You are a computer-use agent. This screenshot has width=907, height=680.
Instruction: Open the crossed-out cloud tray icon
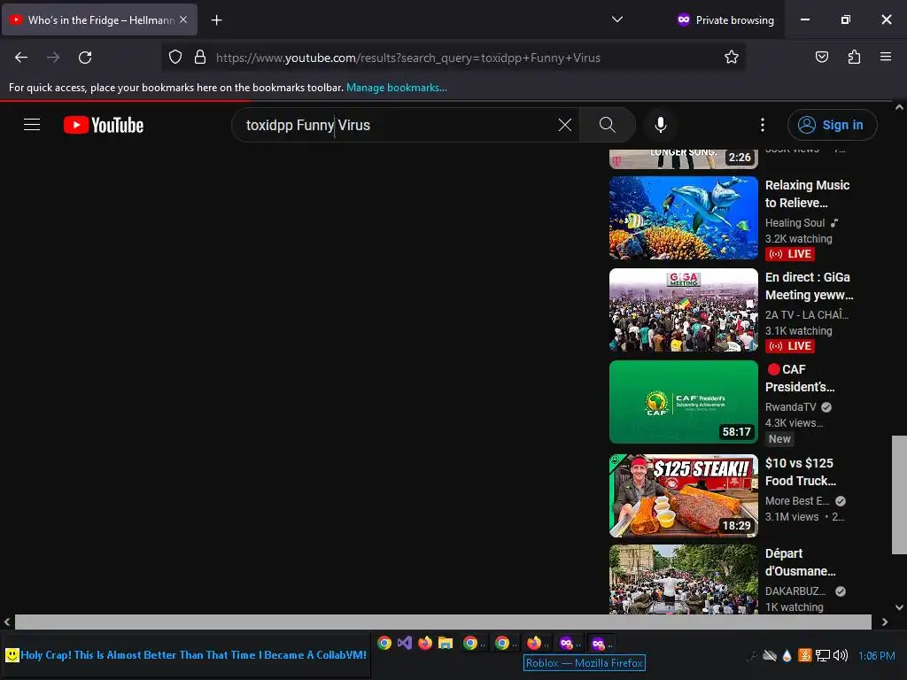click(x=770, y=655)
